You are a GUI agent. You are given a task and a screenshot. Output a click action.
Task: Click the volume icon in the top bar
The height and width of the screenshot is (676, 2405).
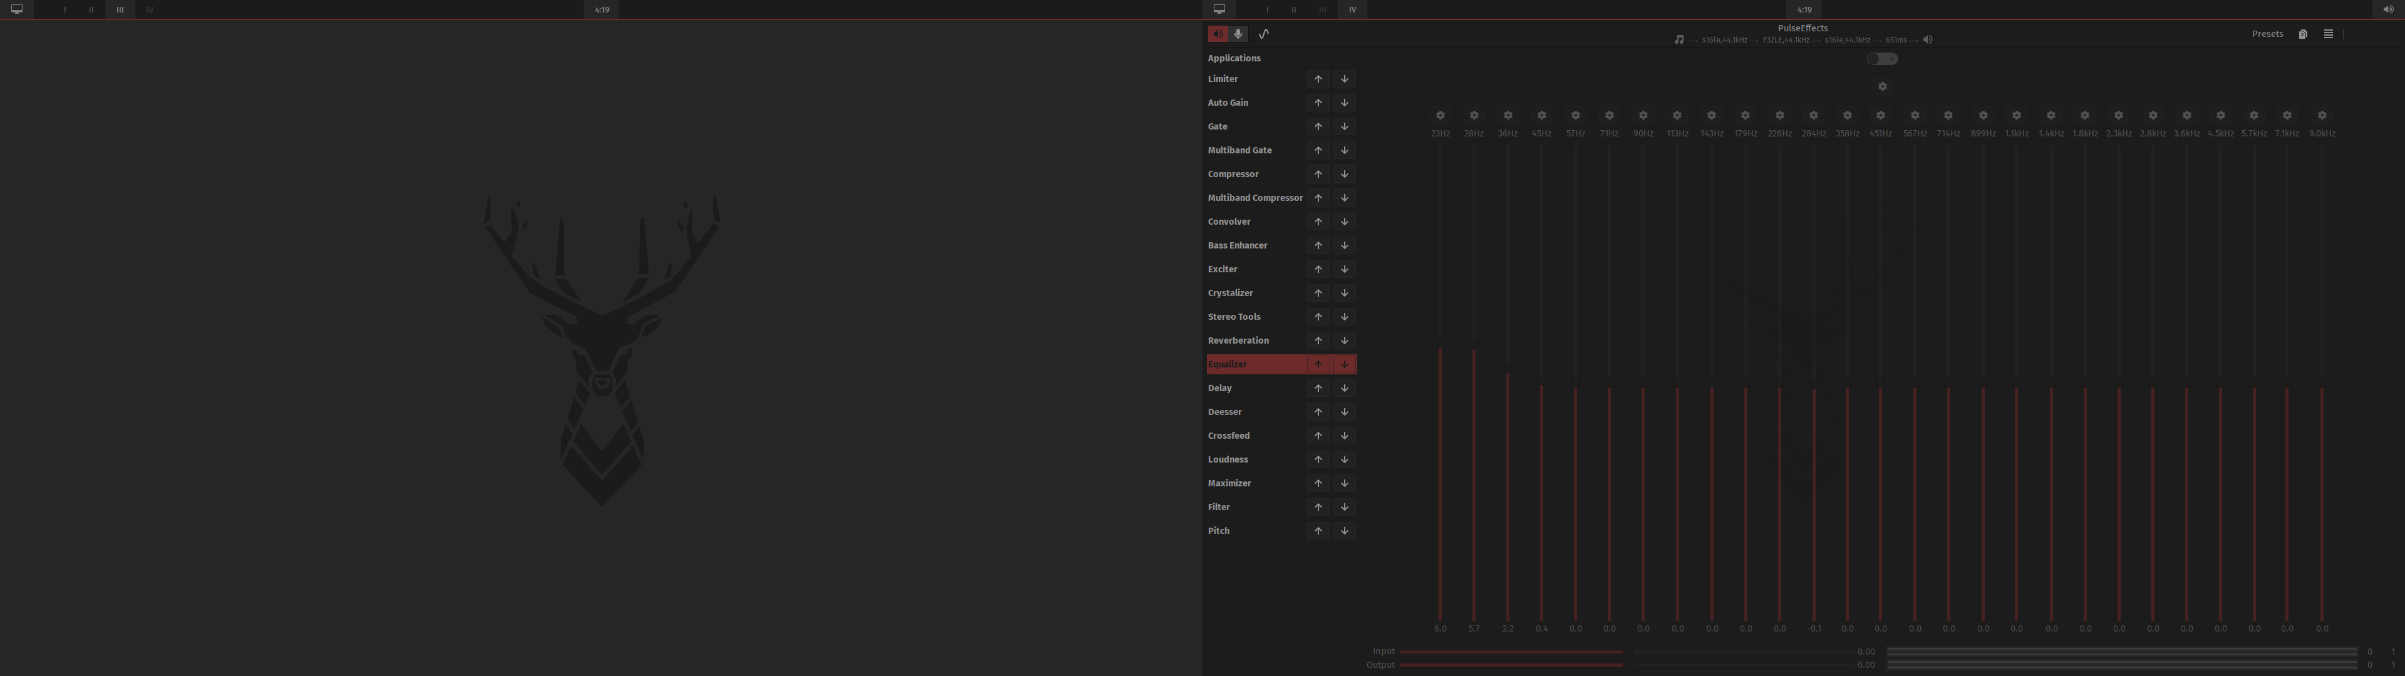2389,9
